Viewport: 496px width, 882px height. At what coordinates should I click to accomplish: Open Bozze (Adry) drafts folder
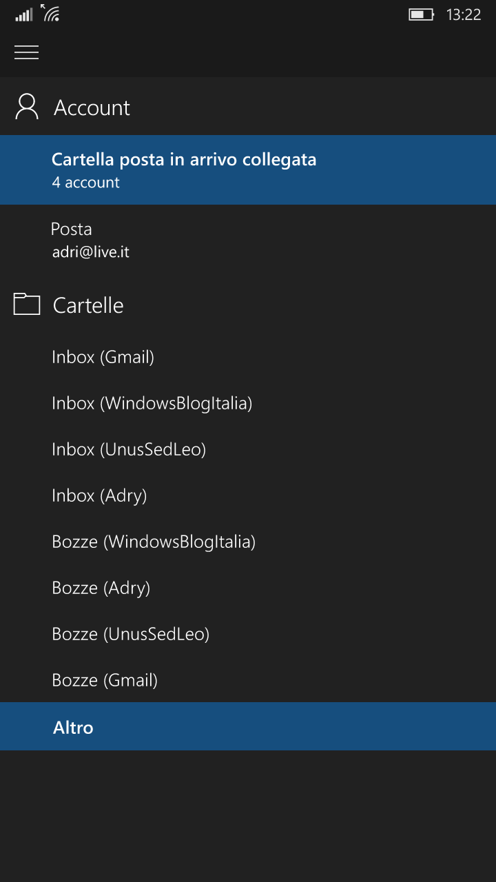pyautogui.click(x=248, y=588)
